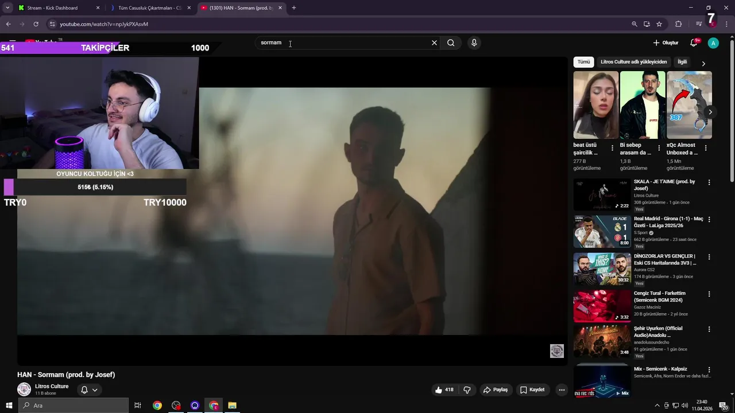Open Chrome from the taskbar
This screenshot has width=735, height=413.
(x=157, y=406)
